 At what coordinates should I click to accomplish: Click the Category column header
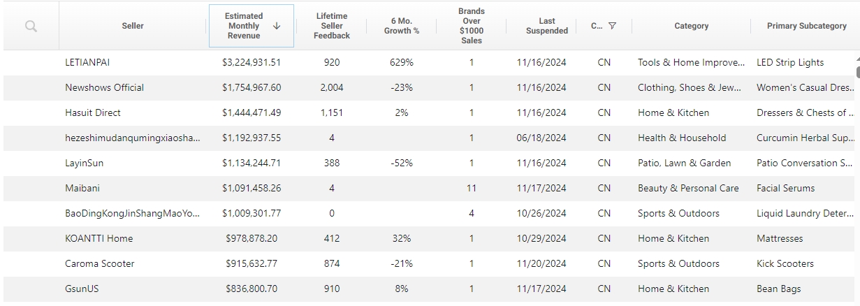(692, 26)
